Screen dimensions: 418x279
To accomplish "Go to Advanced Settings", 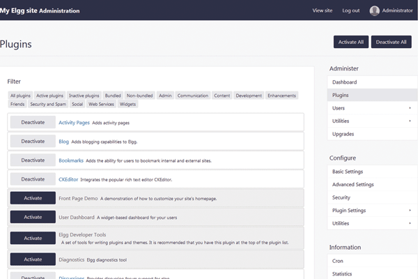I will tap(353, 184).
